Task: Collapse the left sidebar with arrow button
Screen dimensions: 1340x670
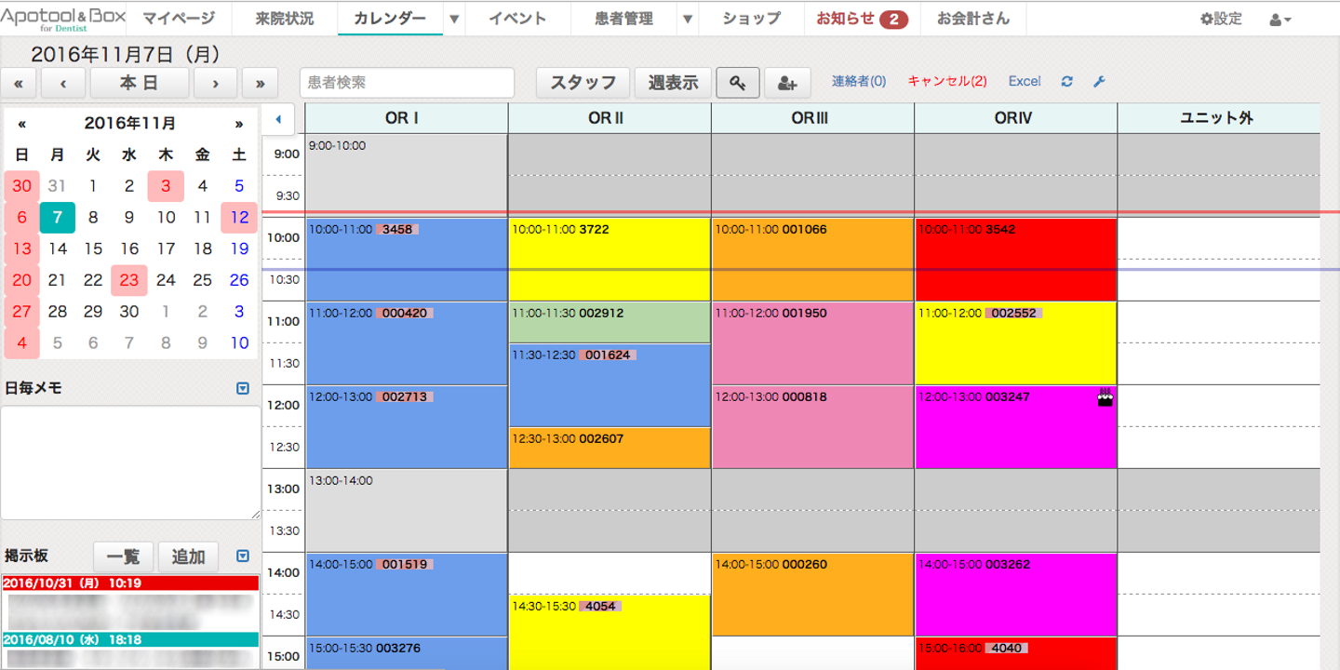Action: [278, 119]
